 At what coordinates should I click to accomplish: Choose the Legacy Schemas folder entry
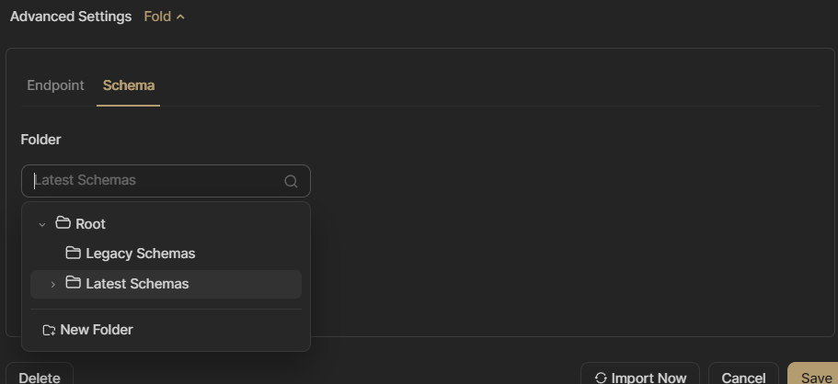(x=166, y=254)
